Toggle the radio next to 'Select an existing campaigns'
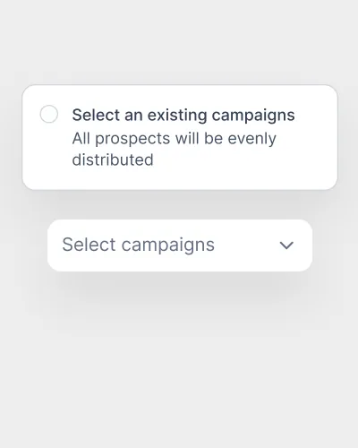 click(x=49, y=114)
